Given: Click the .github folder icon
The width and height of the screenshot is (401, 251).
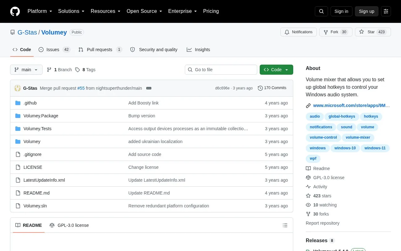Looking at the screenshot, I should tap(18, 103).
